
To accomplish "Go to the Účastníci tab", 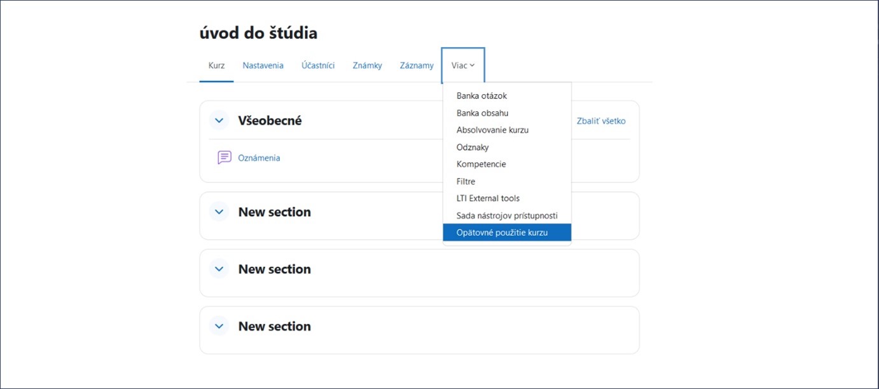I will click(x=318, y=65).
